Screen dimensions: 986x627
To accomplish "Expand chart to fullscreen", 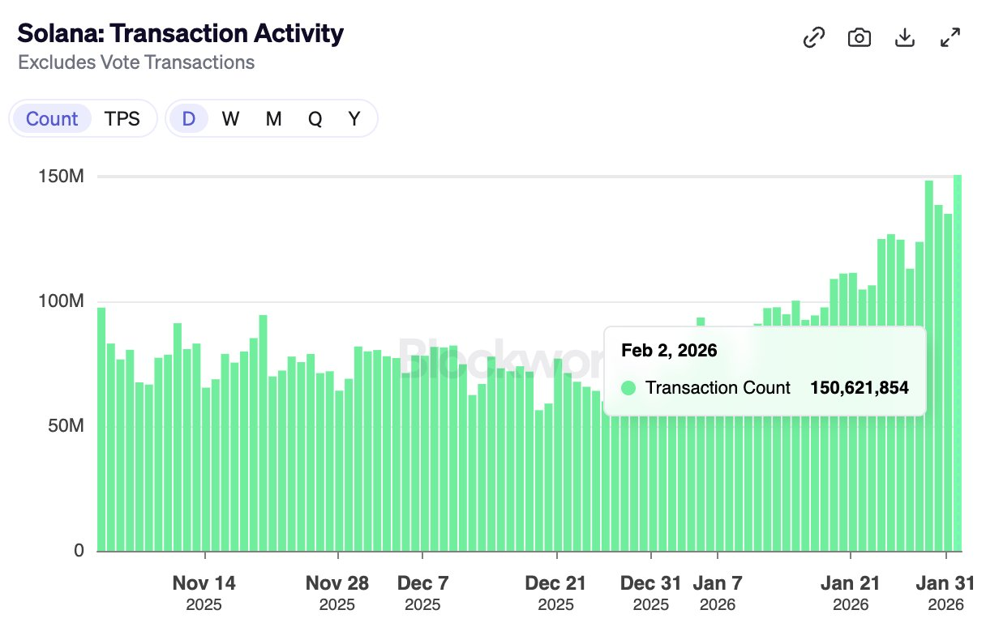I will [x=950, y=38].
